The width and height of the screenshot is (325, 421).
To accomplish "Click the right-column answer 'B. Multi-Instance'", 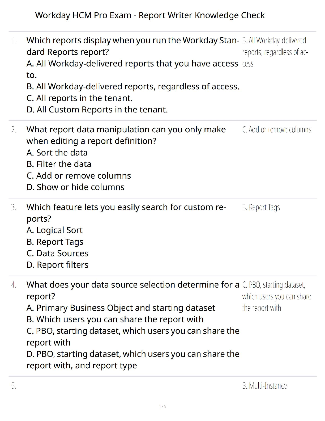I will pyautogui.click(x=264, y=386).
